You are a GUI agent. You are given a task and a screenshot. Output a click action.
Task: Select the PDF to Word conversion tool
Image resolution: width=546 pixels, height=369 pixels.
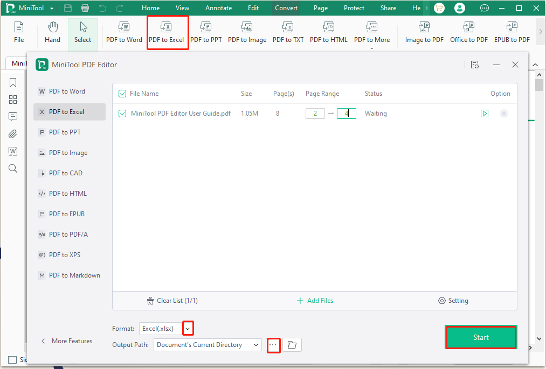[x=123, y=32]
